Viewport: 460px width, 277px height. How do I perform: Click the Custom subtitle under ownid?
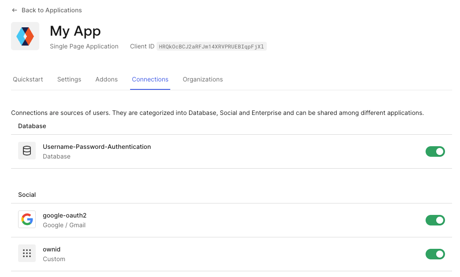[x=54, y=259]
